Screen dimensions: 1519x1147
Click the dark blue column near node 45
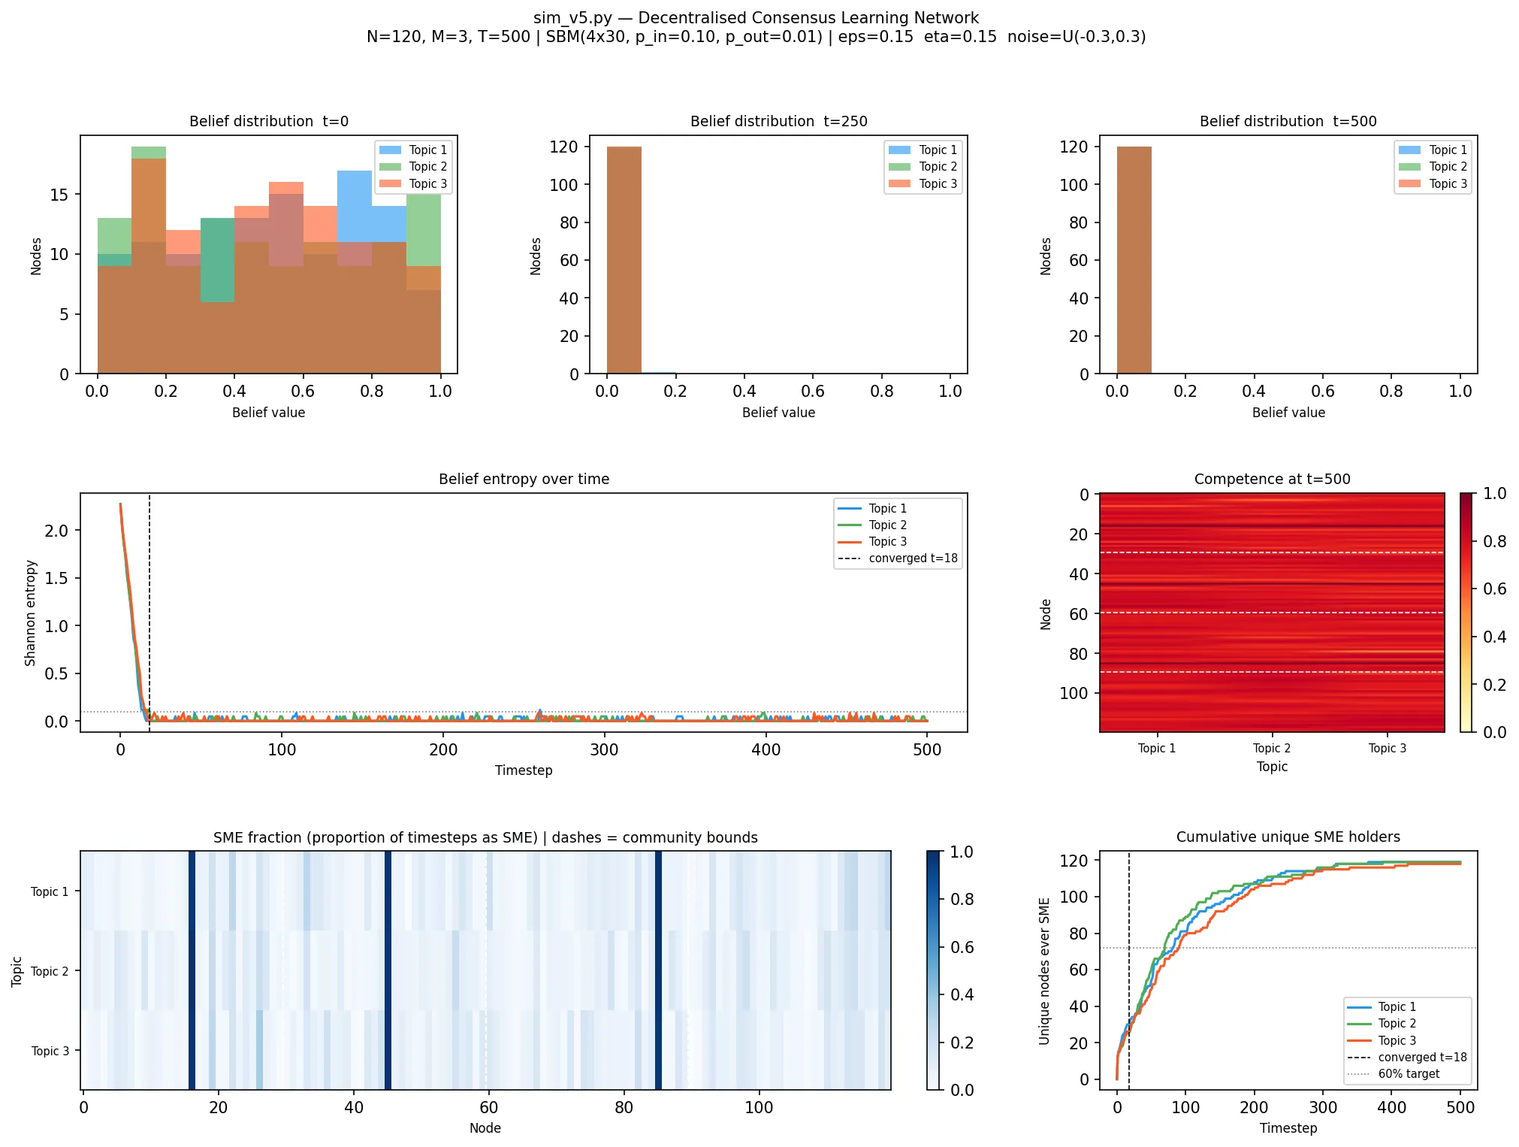click(x=388, y=970)
